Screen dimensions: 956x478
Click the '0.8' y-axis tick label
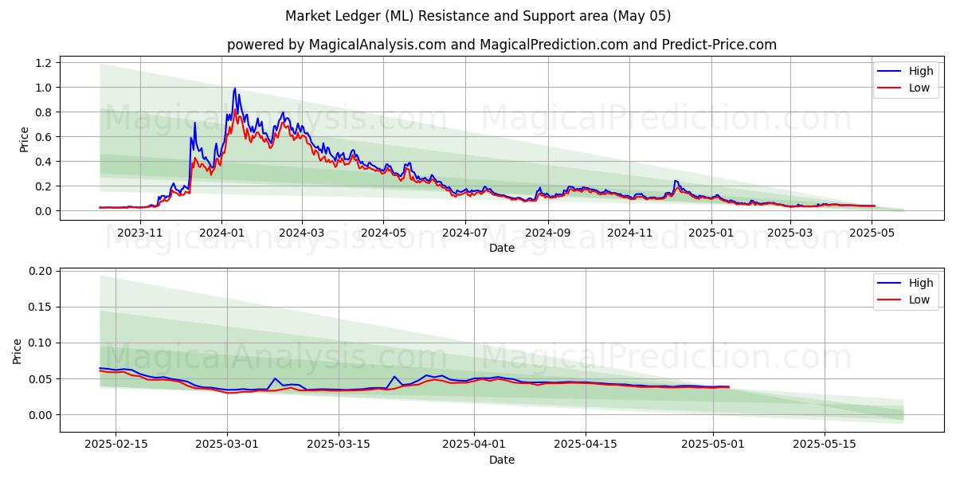point(44,112)
